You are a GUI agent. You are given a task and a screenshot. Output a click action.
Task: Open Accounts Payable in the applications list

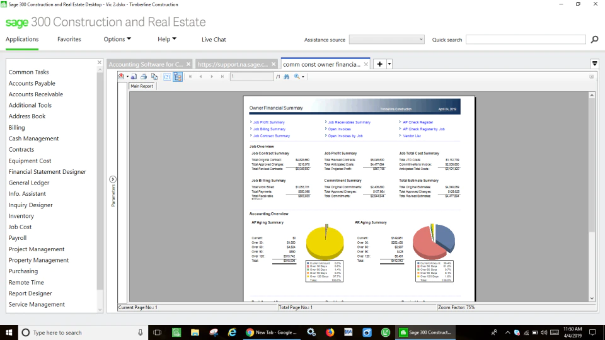tap(32, 83)
